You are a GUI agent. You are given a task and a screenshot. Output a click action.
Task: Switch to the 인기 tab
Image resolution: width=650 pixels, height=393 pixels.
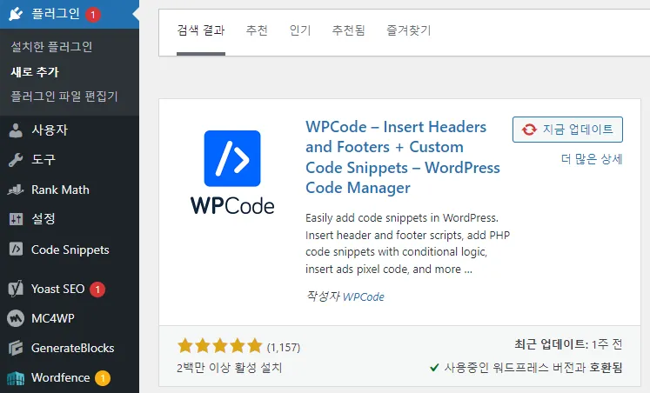coord(299,30)
